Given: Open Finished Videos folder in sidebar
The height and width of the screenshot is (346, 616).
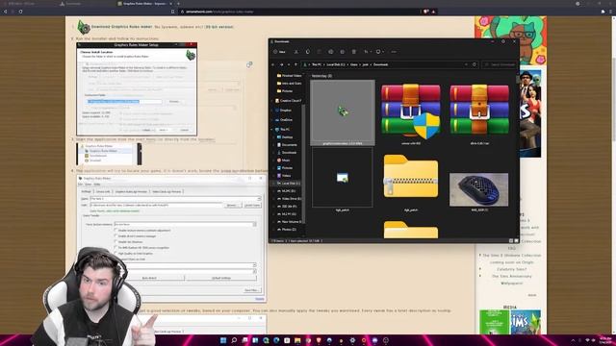Looking at the screenshot, I should [289, 76].
